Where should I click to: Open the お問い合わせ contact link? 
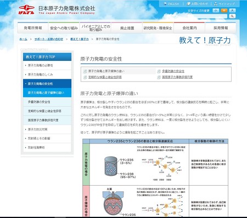coord(200,4)
